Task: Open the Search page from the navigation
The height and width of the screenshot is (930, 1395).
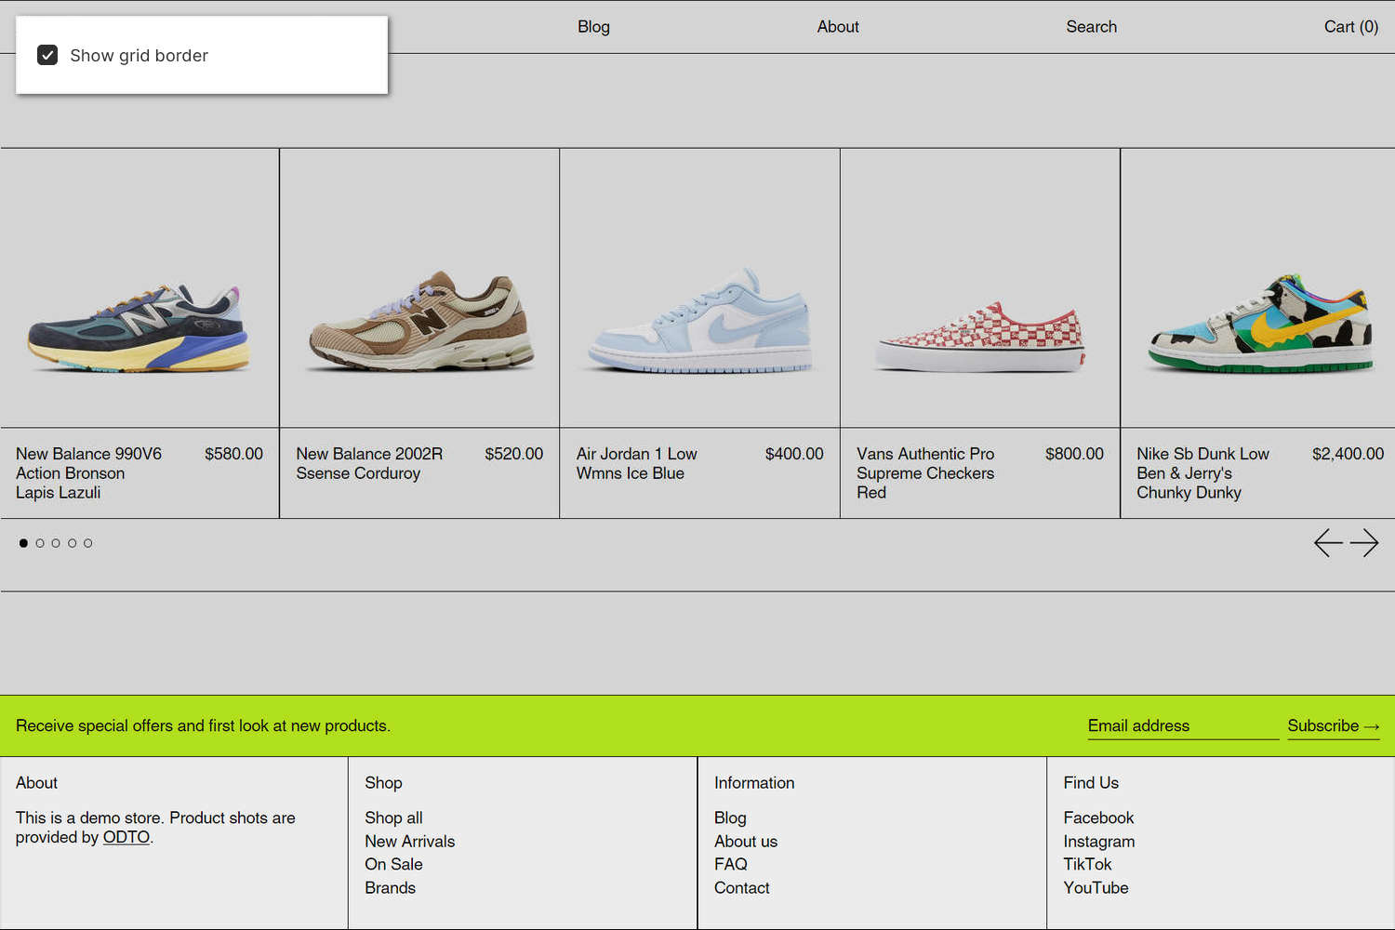Action: click(x=1091, y=27)
